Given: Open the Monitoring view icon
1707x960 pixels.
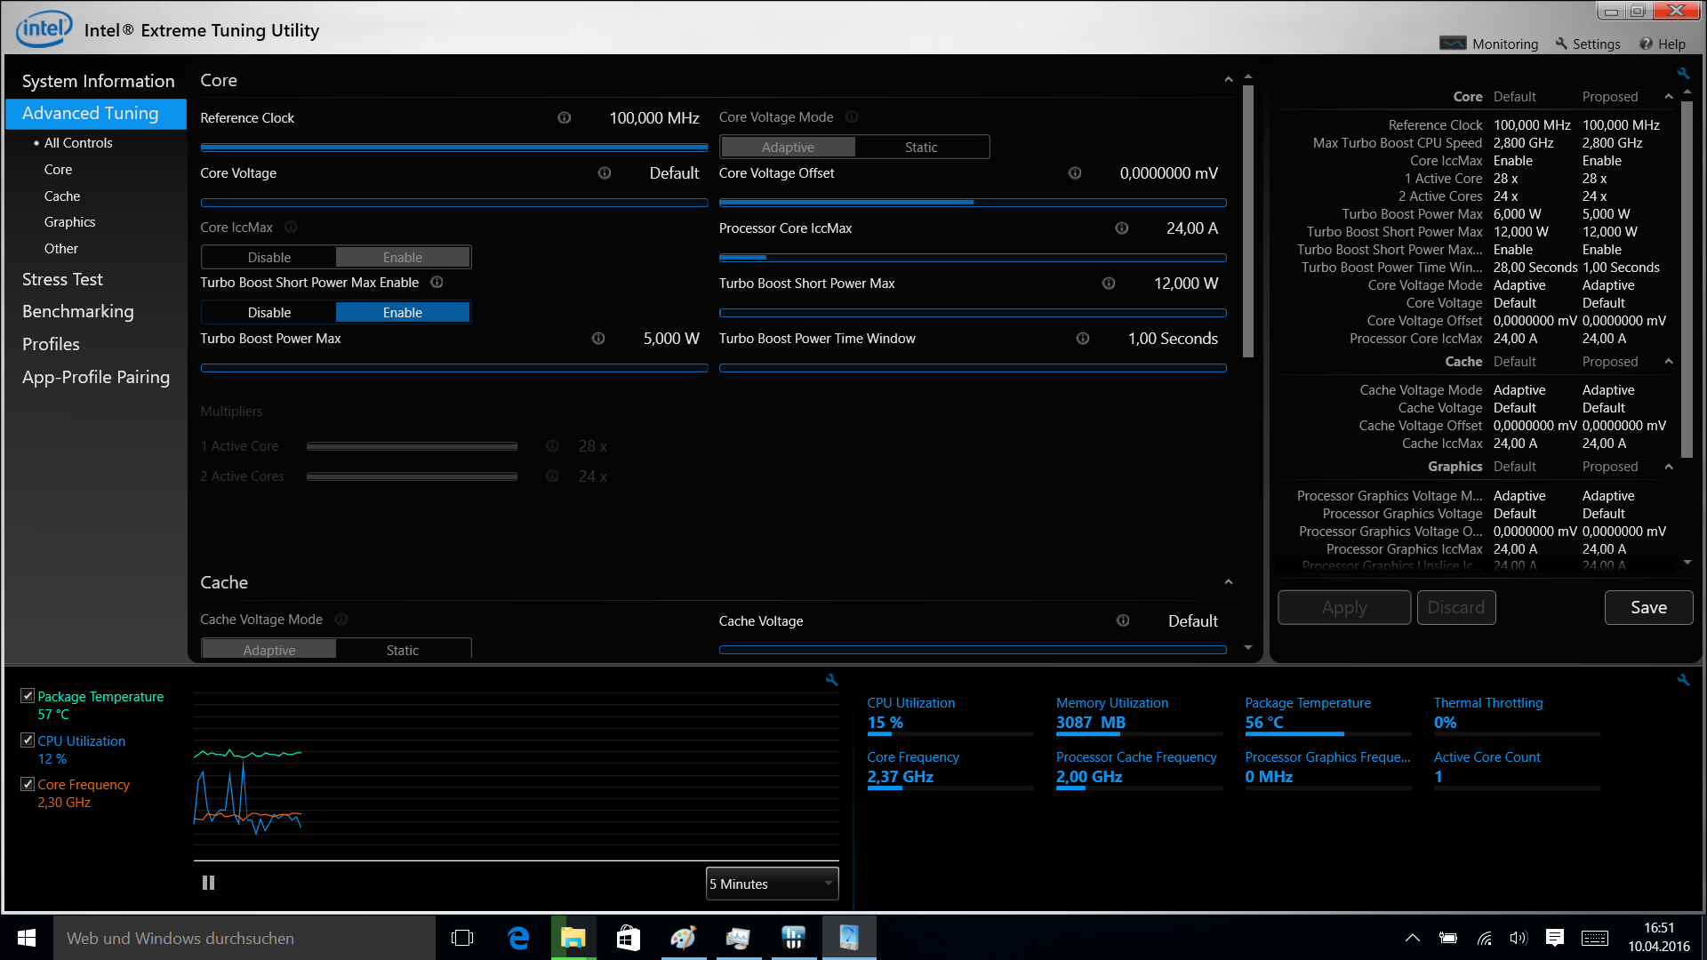Looking at the screenshot, I should [x=1453, y=44].
